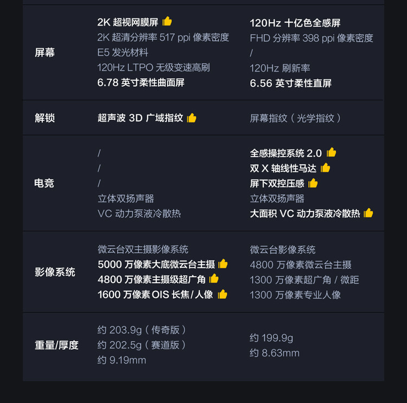Click thumbs-up next to 超声波 3D 广域指纹
The width and height of the screenshot is (407, 403).
(x=192, y=118)
